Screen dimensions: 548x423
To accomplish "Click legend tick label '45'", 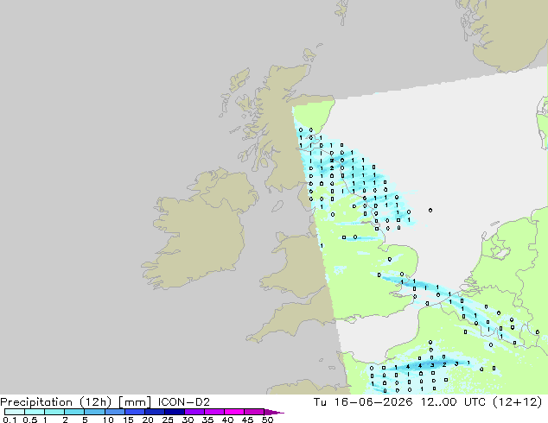I will pyautogui.click(x=247, y=420).
